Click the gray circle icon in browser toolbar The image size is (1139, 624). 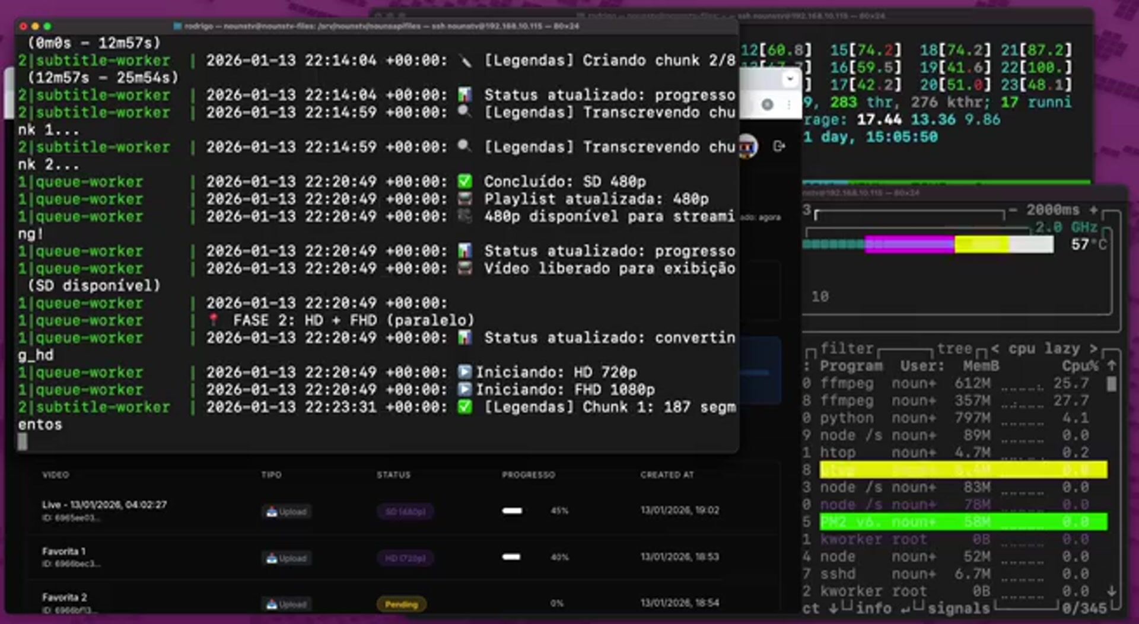(x=767, y=104)
